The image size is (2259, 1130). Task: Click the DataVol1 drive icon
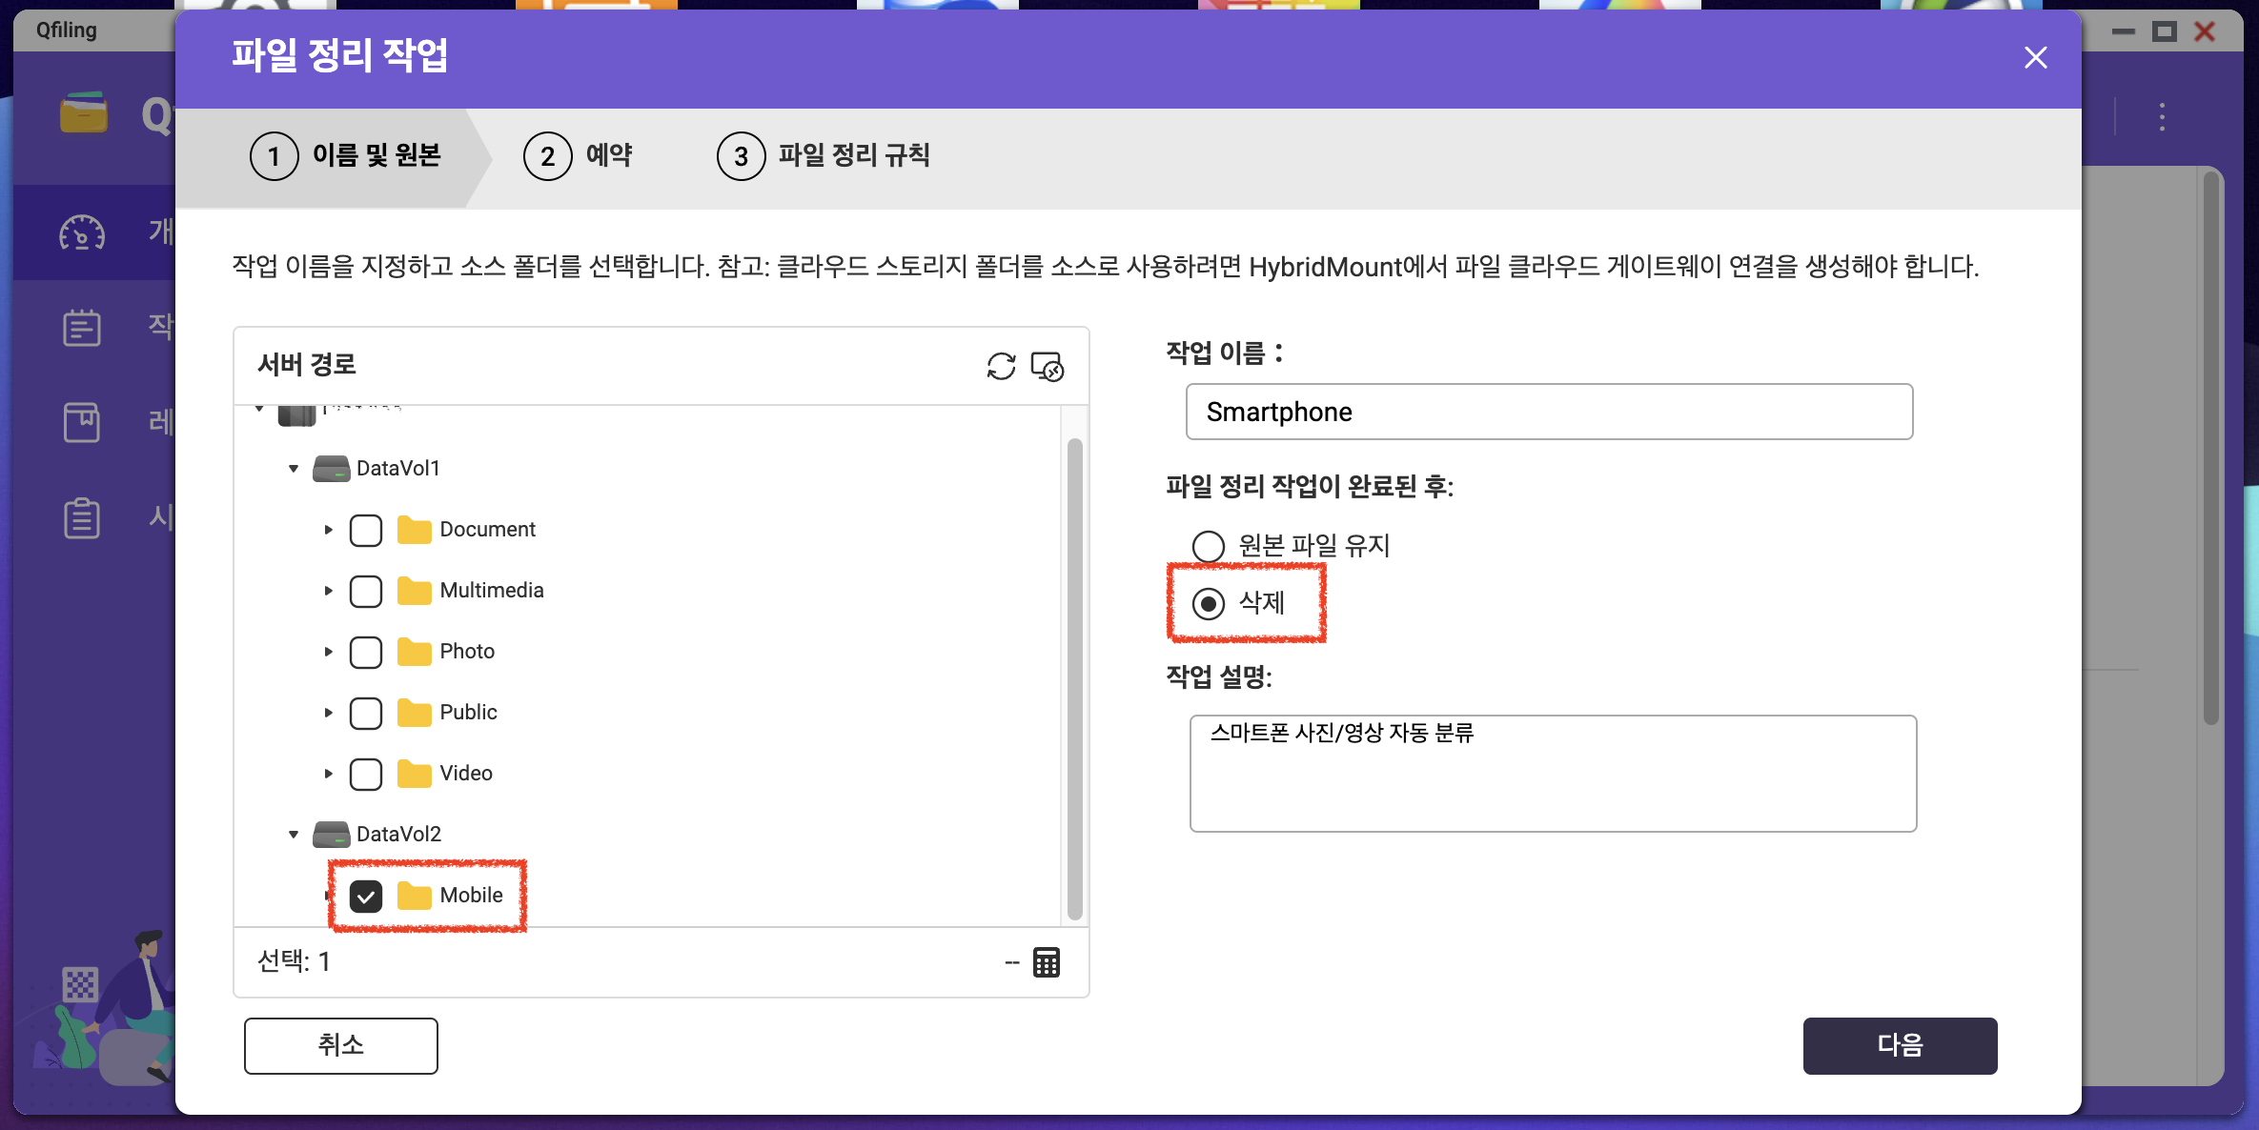pyautogui.click(x=331, y=469)
